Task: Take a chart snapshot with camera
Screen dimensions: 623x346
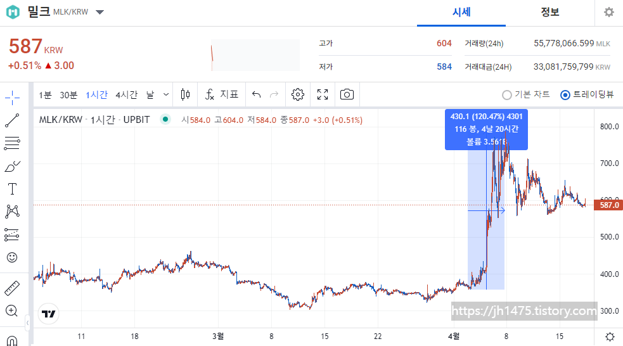Action: point(347,94)
